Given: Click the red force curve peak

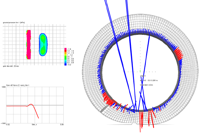Looking at the screenshot, I should tap(31, 104).
